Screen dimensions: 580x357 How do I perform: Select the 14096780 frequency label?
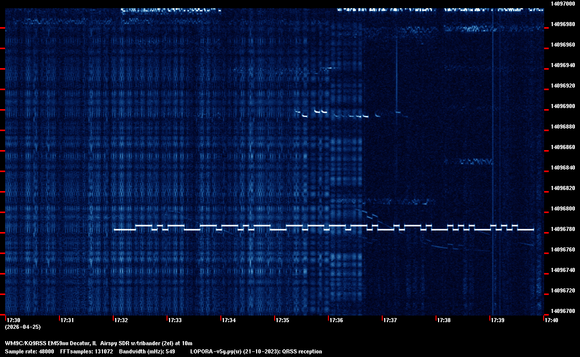[x=563, y=229]
